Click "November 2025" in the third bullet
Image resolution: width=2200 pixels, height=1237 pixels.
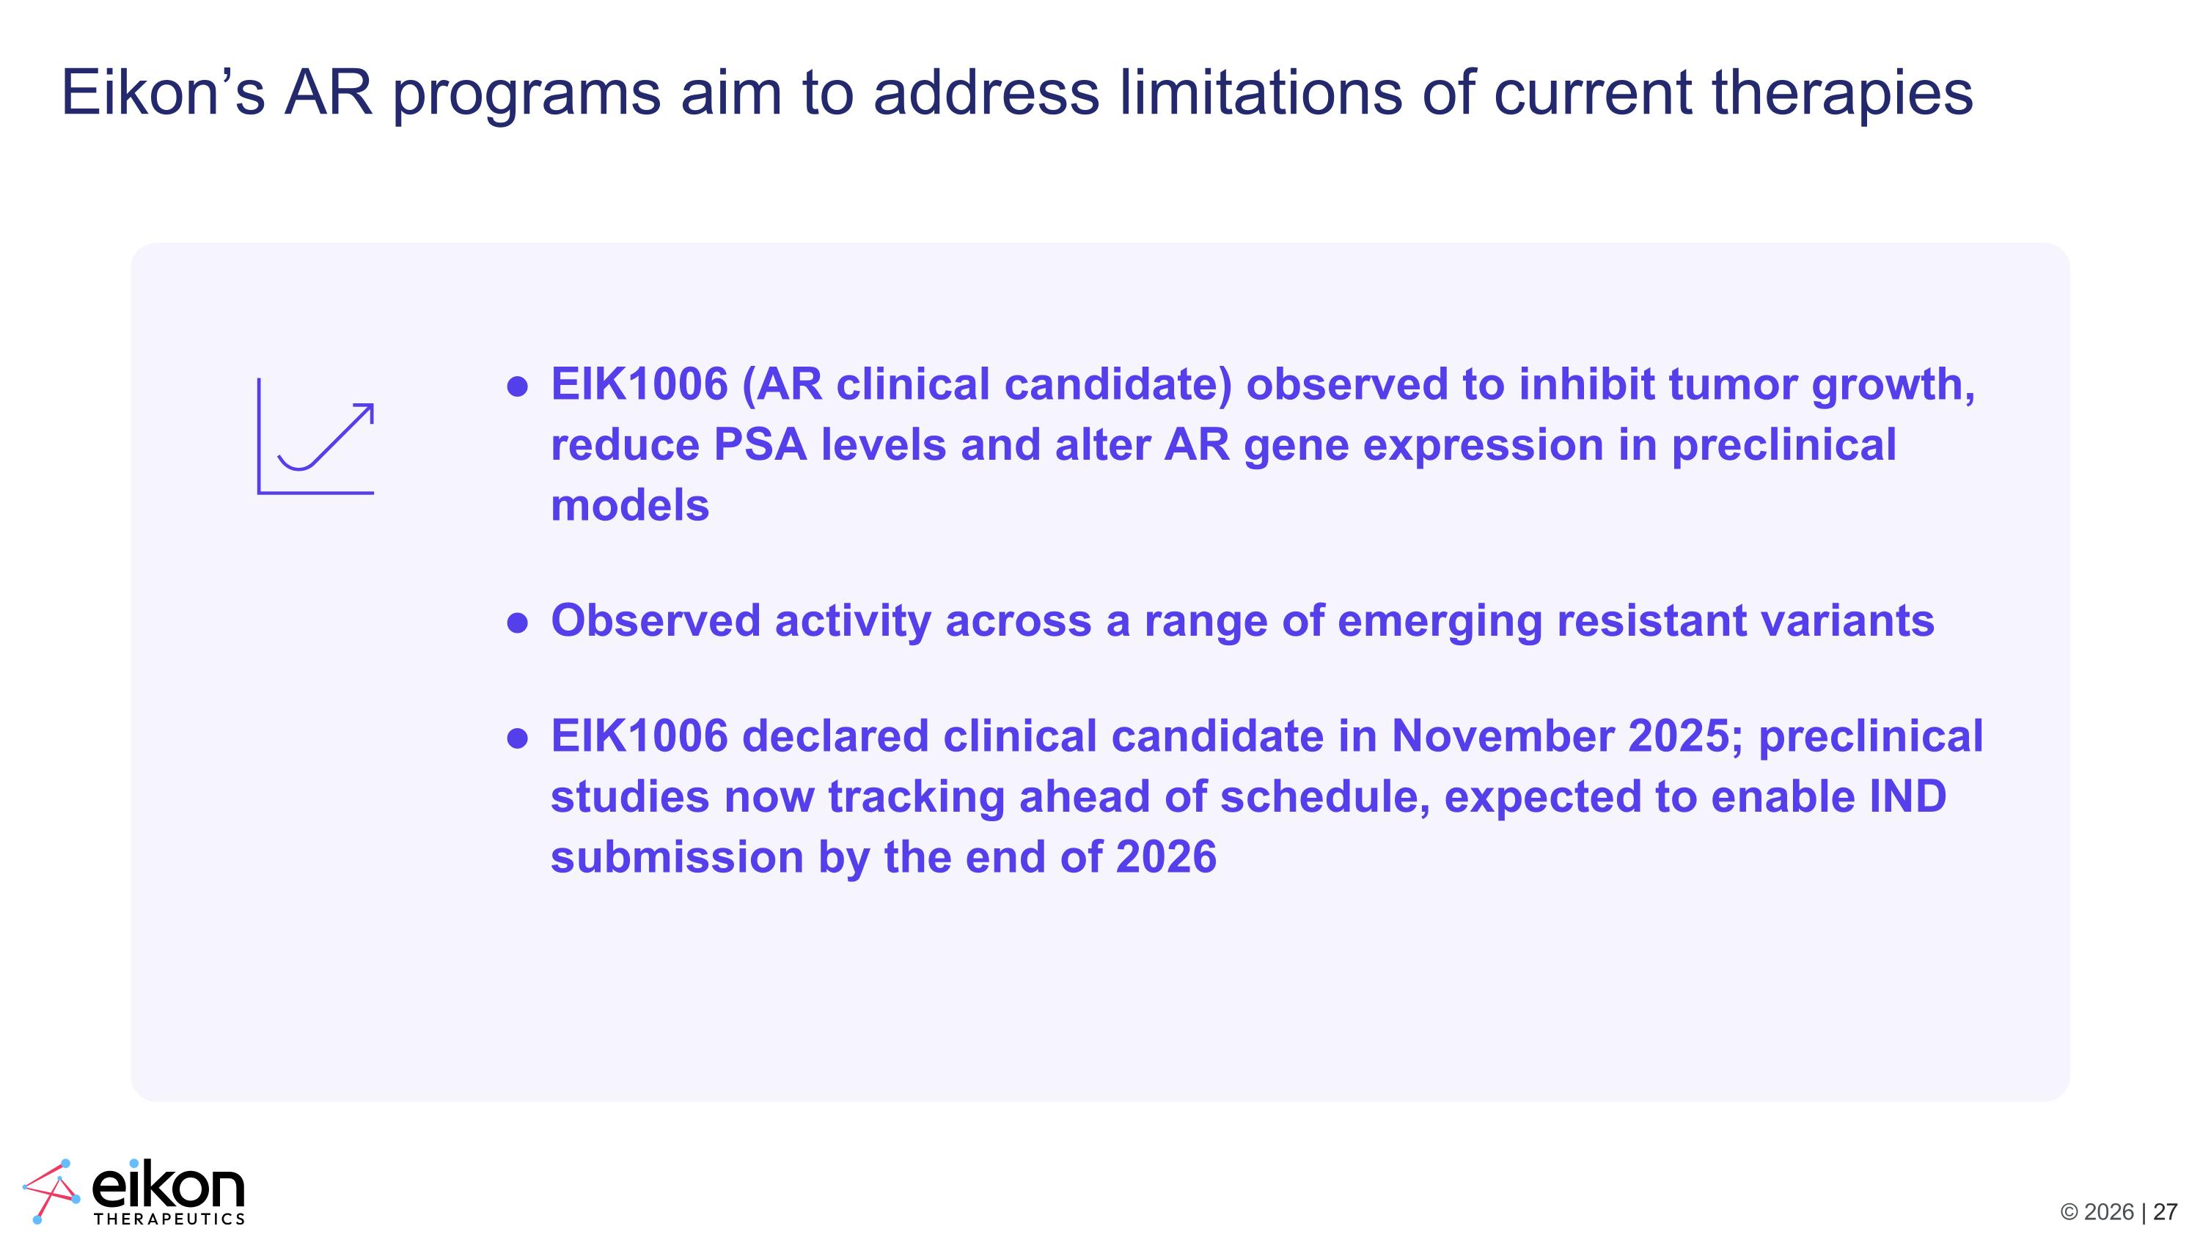point(1561,736)
